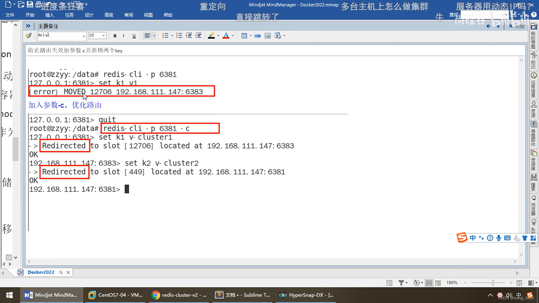This screenshot has width=539, height=303.
Task: Insert a hyperlink in the notes
Action: point(257,36)
